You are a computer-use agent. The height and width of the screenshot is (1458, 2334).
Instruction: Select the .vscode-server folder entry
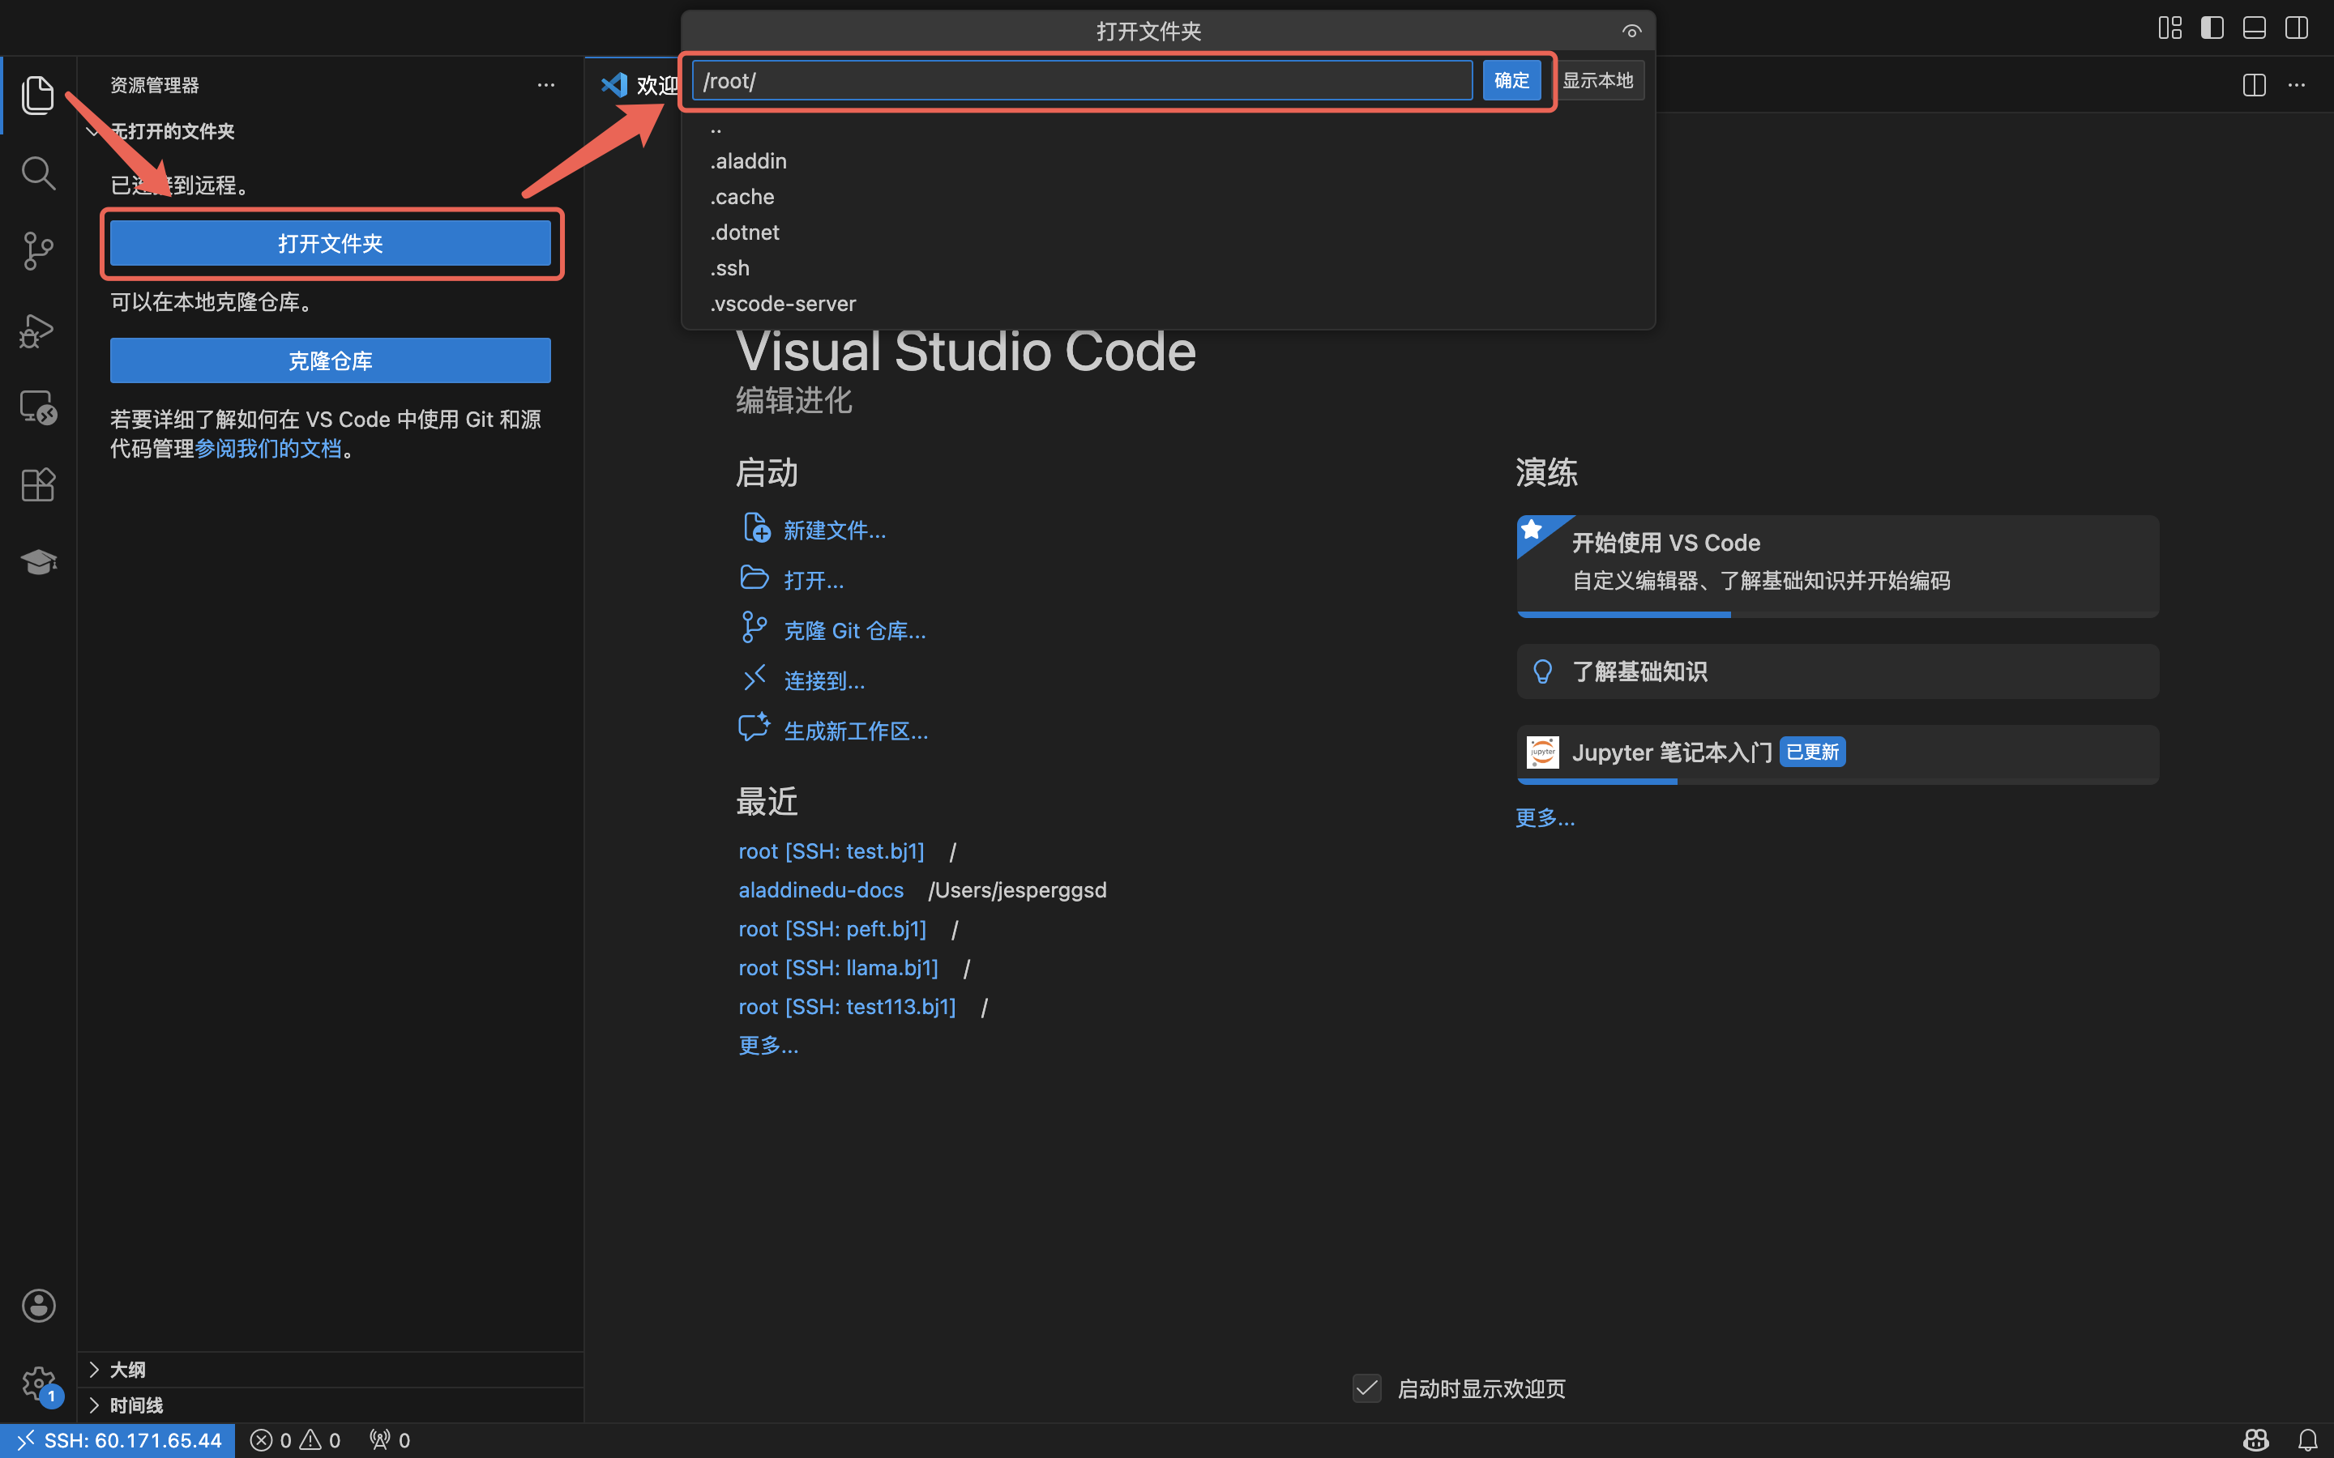[x=782, y=304]
